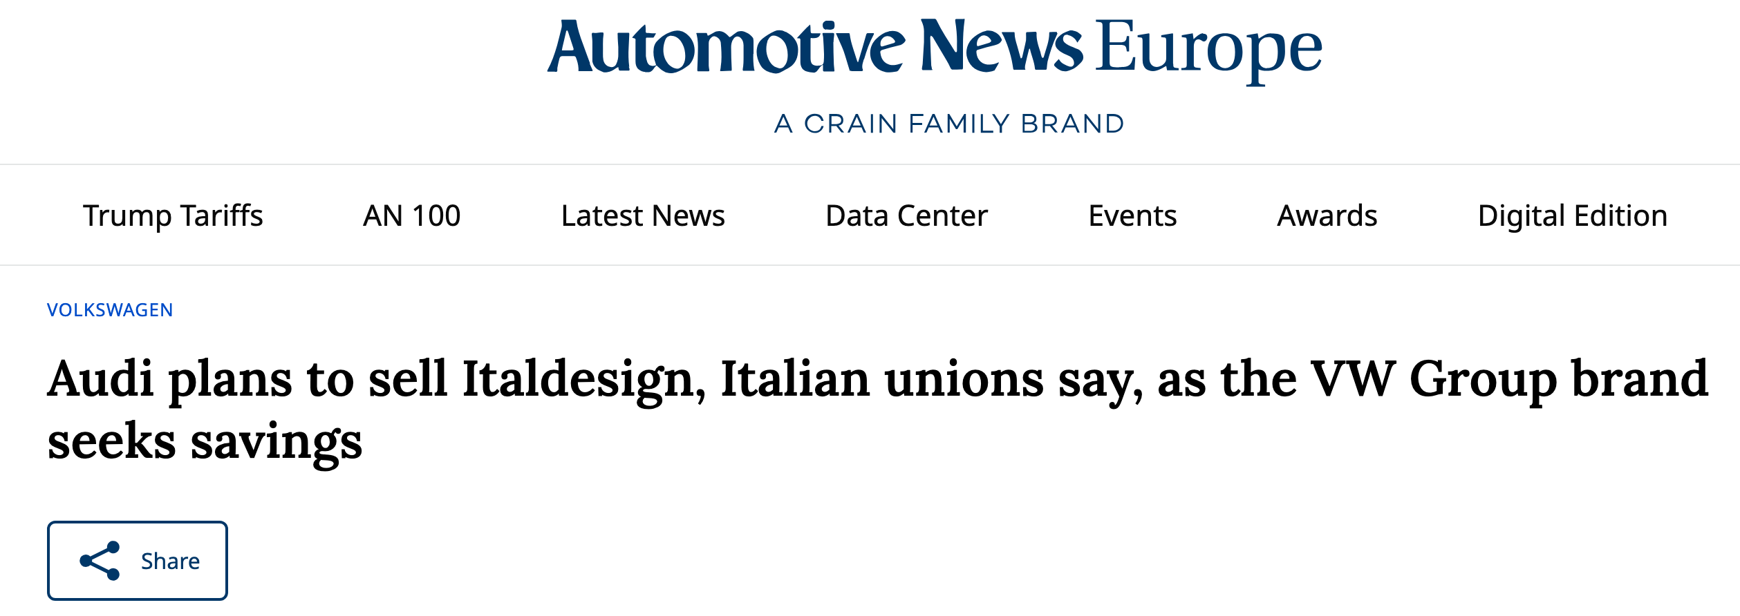Click the word News in the masthead logo
Screen dimensions: 1740x616
click(x=1002, y=46)
